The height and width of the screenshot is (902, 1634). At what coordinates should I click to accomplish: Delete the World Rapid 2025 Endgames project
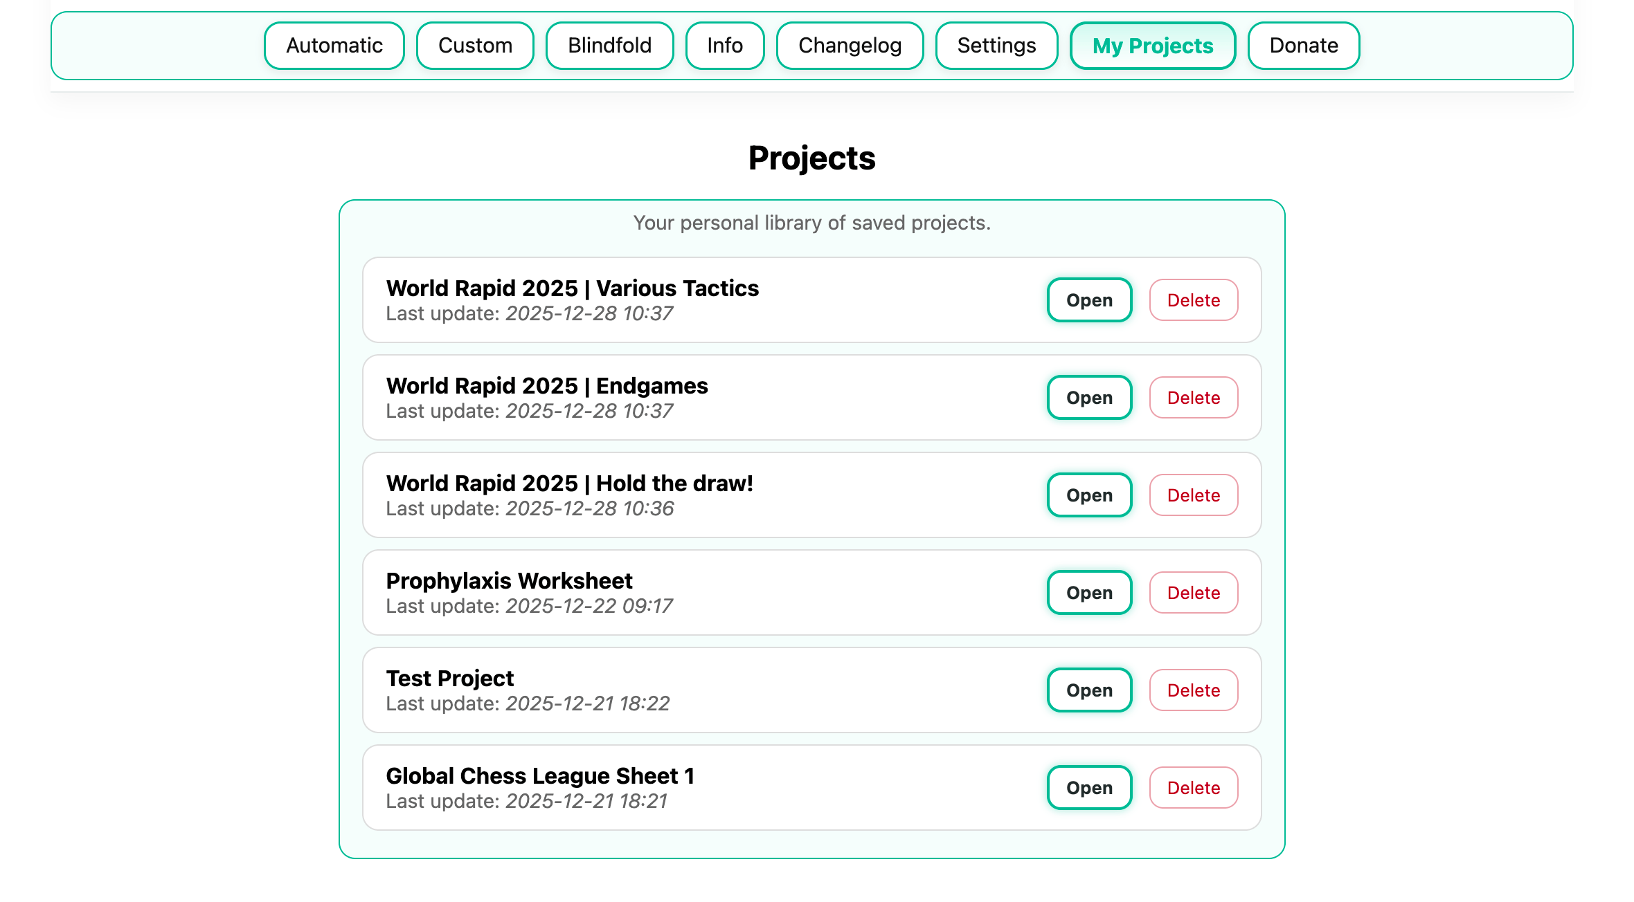click(x=1193, y=398)
